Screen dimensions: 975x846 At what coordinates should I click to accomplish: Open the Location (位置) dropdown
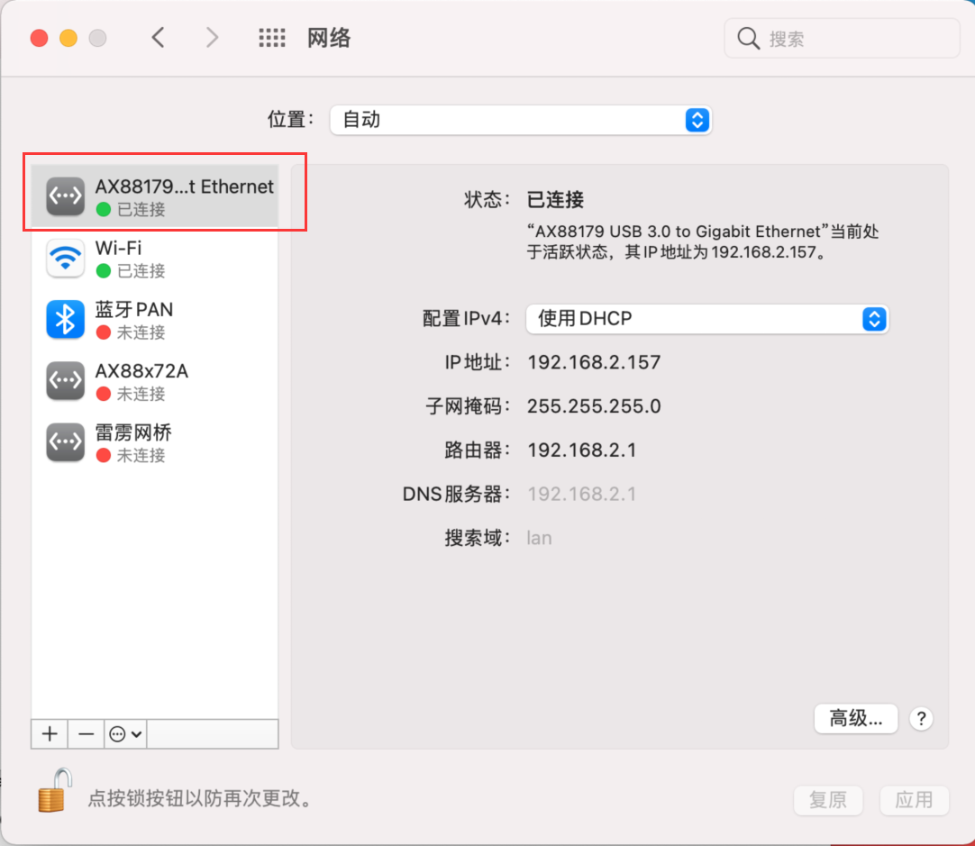click(521, 120)
